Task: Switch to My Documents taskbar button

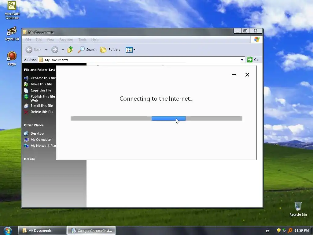Action: tap(42, 231)
